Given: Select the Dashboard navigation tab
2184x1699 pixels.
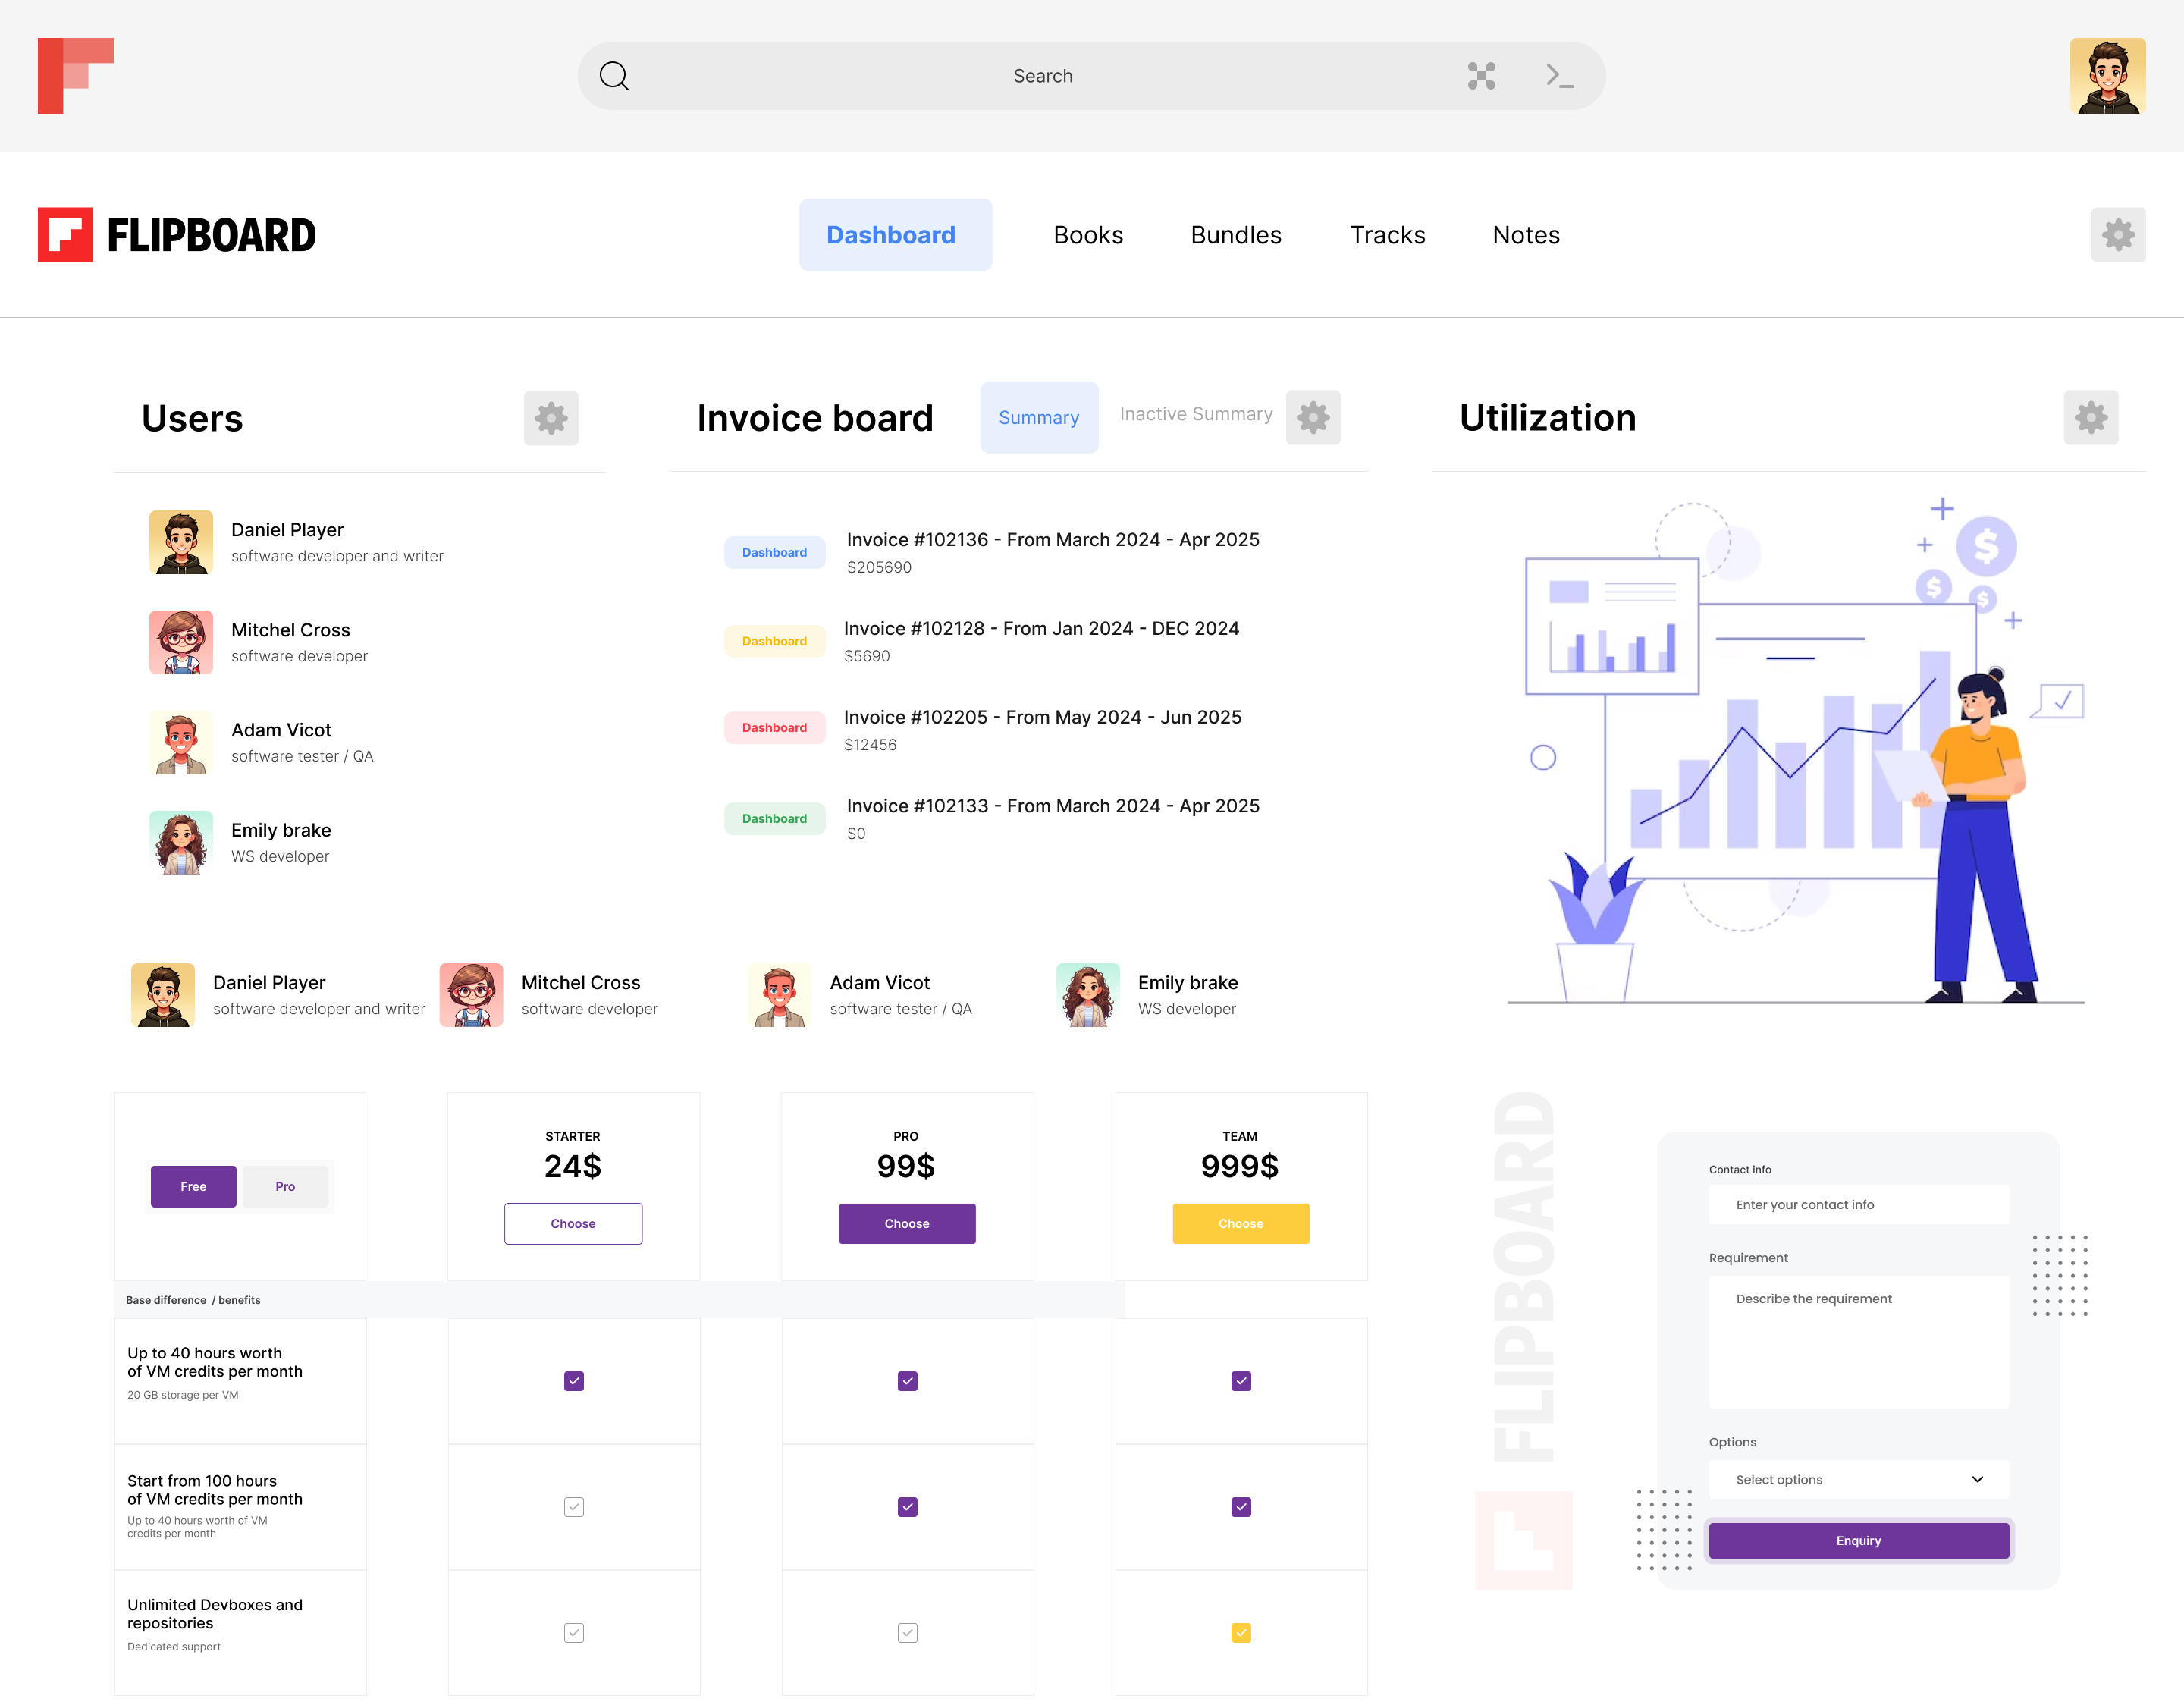Looking at the screenshot, I should click(x=895, y=235).
